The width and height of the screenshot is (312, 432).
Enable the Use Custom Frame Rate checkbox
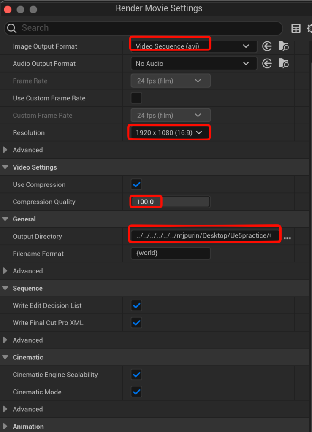136,98
